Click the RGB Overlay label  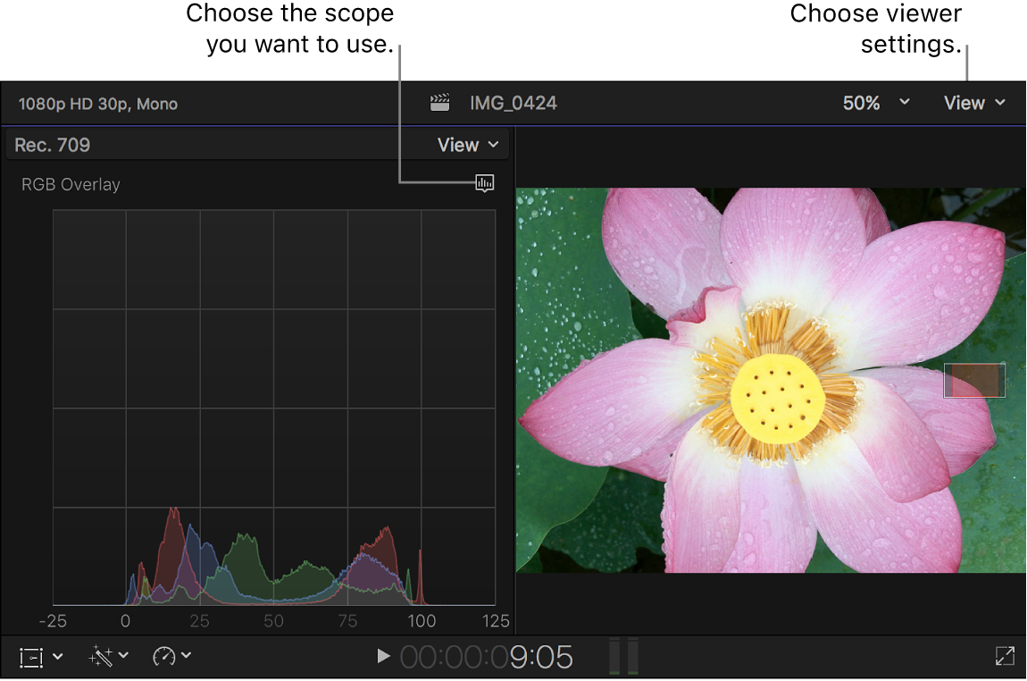tap(71, 184)
